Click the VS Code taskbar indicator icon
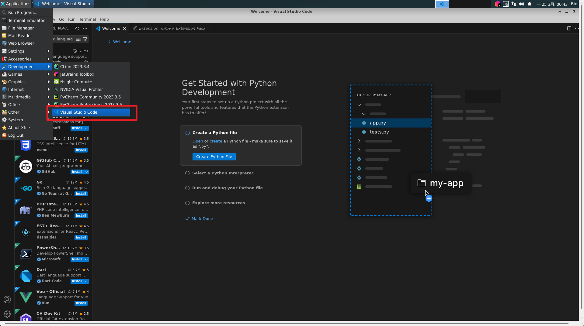This screenshot has width=584, height=326. coord(442,4)
